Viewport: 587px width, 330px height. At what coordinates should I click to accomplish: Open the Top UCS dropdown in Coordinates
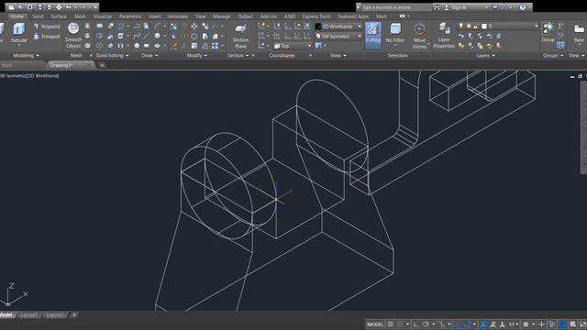point(293,46)
